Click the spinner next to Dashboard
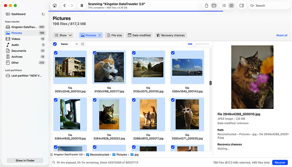Screen dimensions: 292x167 click(x=43, y=14)
